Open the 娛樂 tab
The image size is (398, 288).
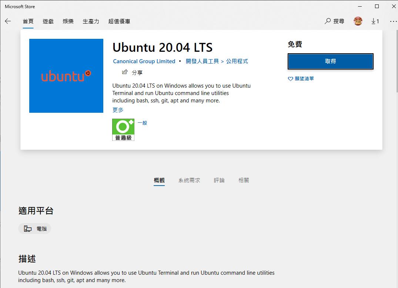pyautogui.click(x=68, y=21)
